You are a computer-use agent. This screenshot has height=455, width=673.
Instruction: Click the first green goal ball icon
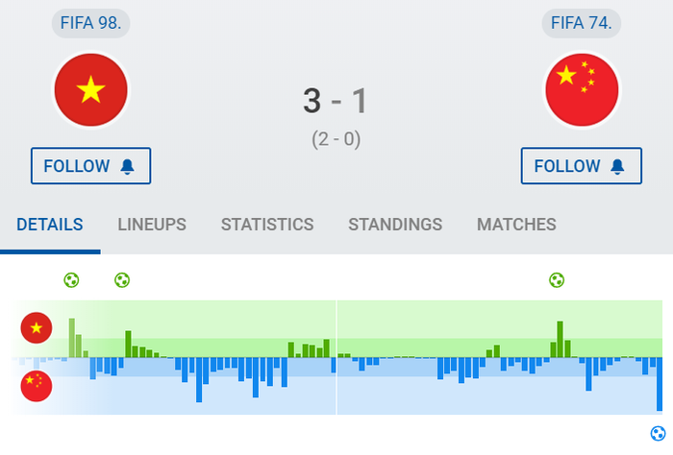click(71, 280)
